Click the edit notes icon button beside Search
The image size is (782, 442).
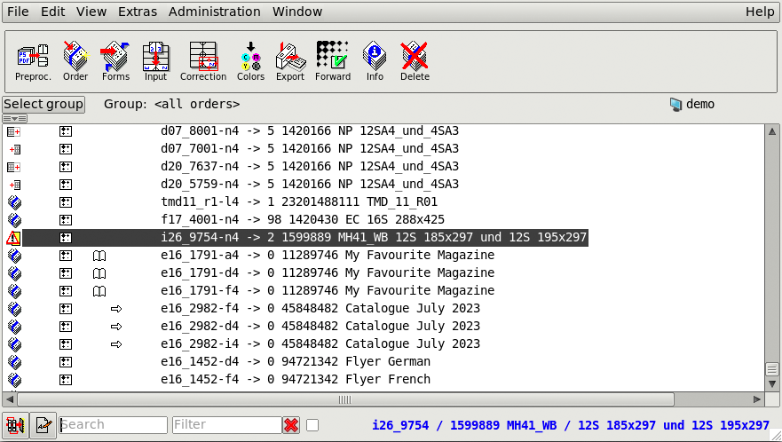tap(43, 425)
